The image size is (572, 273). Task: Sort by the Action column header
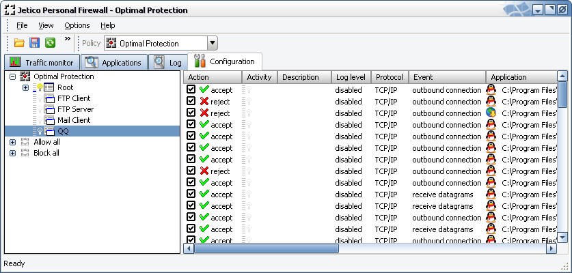click(x=213, y=77)
